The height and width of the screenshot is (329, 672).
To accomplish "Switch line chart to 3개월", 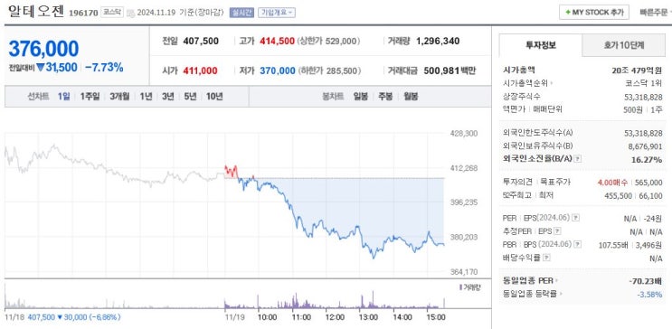I will (119, 97).
